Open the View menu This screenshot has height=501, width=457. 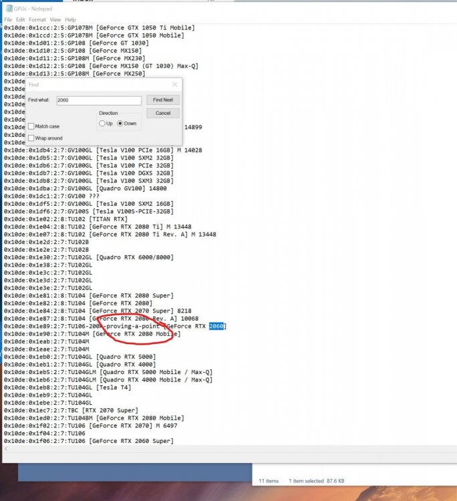pos(55,20)
